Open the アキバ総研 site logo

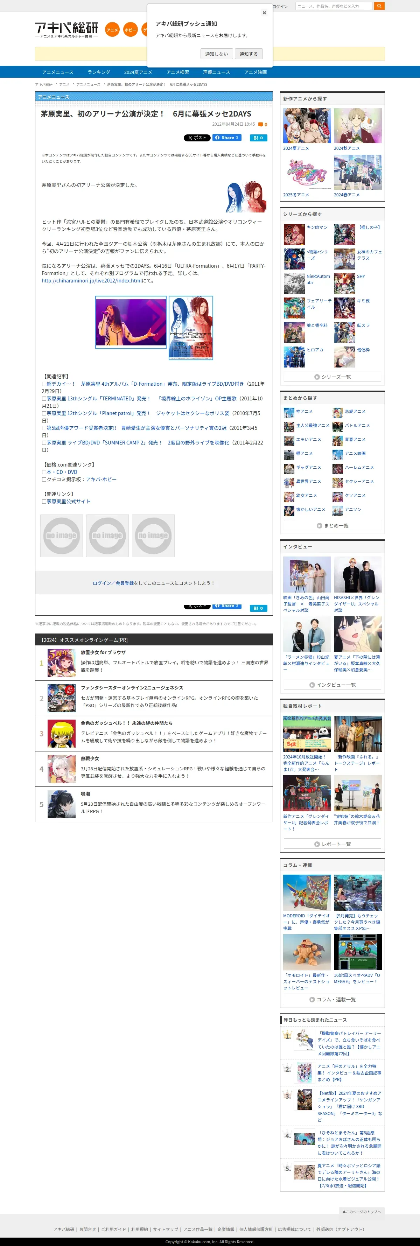[66, 29]
